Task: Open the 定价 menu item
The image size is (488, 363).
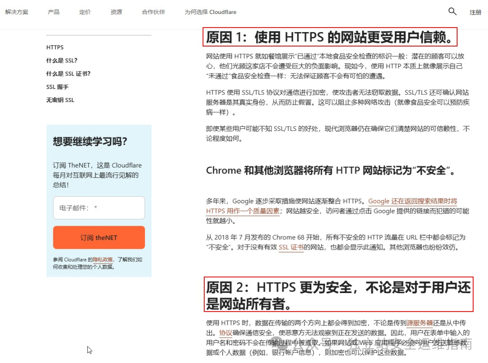Action: (85, 12)
